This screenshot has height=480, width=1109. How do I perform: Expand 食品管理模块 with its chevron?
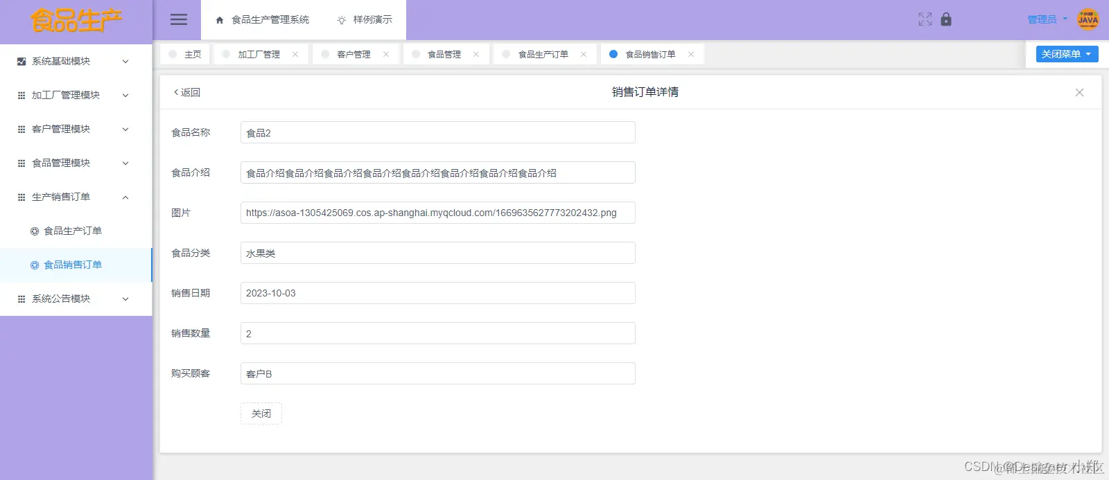click(125, 163)
